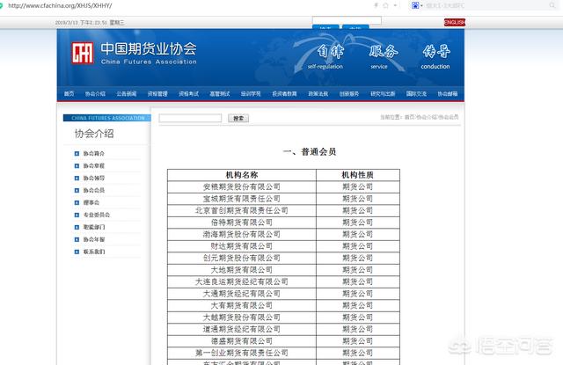
Task: Open 专业委员会 in the sidebar
Action: pyautogui.click(x=97, y=215)
